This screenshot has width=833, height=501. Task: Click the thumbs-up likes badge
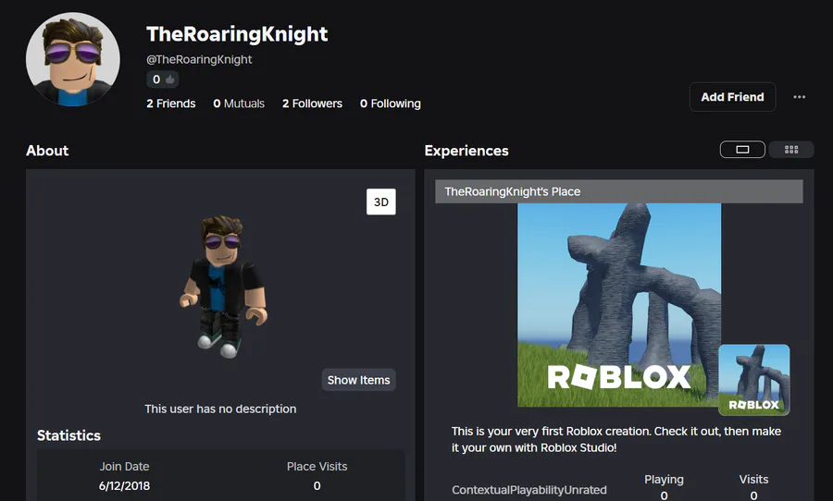pyautogui.click(x=163, y=79)
